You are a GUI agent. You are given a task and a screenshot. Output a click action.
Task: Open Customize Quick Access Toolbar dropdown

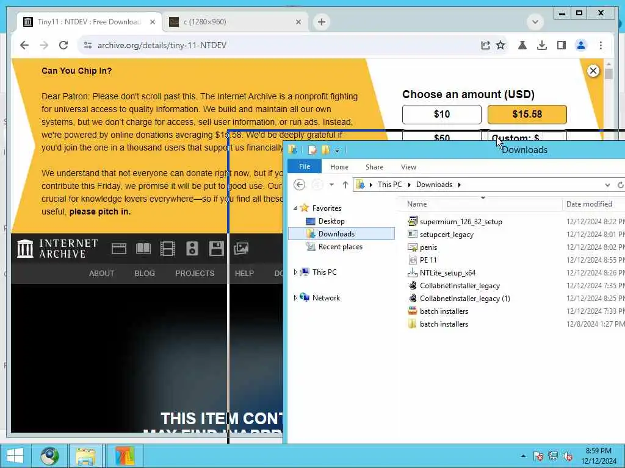click(x=337, y=150)
